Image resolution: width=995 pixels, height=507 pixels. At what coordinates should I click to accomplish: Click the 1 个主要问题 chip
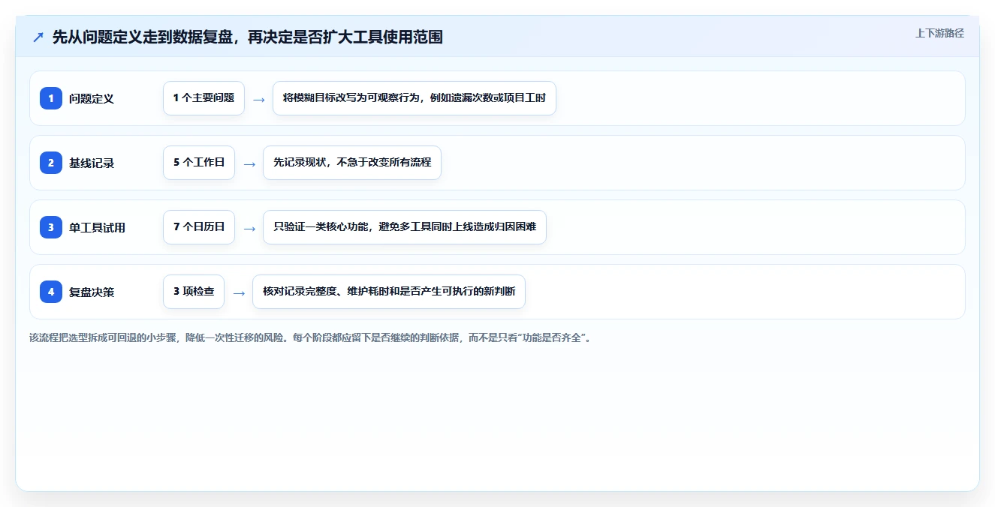click(204, 98)
